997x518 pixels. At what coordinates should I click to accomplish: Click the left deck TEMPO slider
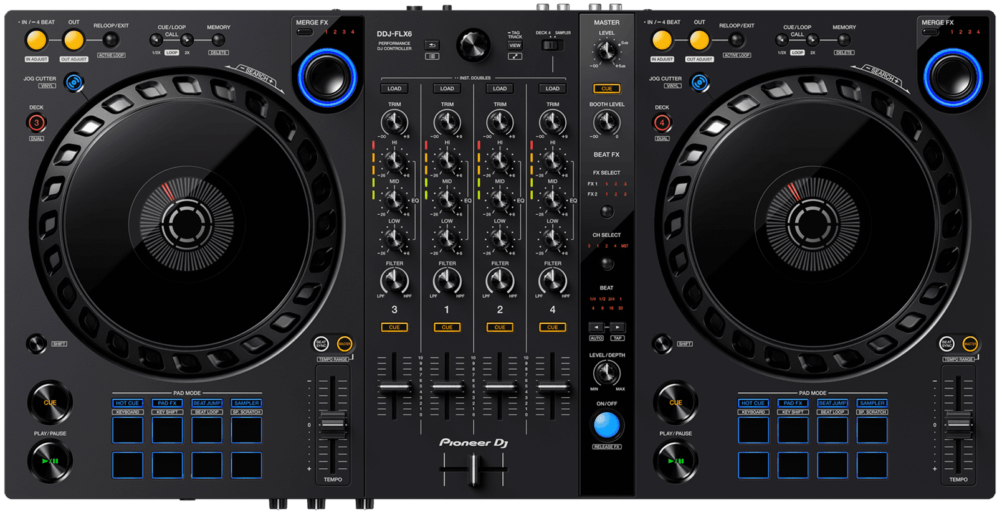click(x=333, y=424)
